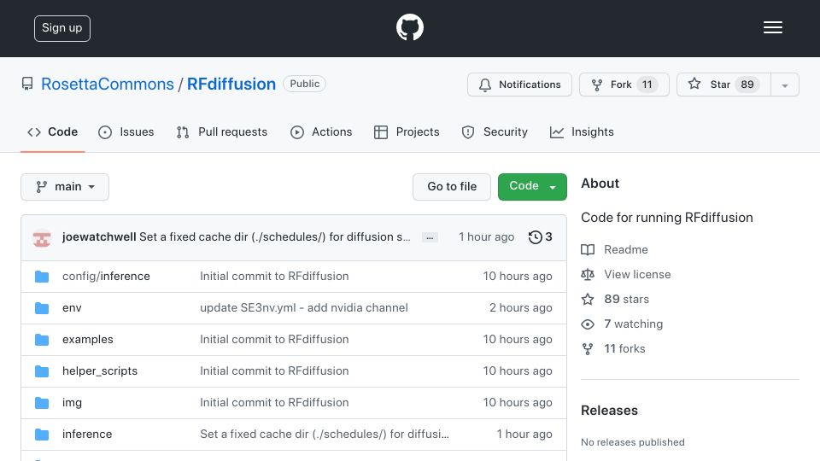Screen dimensions: 820x461
Task: Open the RosettaCommons organization link
Action: [108, 85]
